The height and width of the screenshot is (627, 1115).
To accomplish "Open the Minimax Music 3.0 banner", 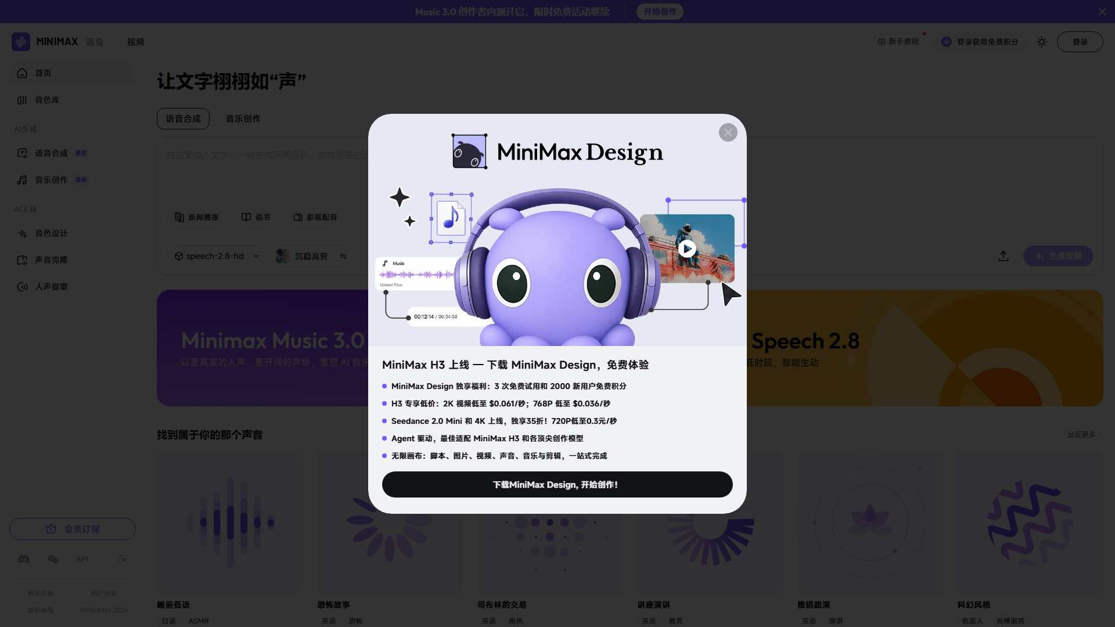I will (x=262, y=348).
